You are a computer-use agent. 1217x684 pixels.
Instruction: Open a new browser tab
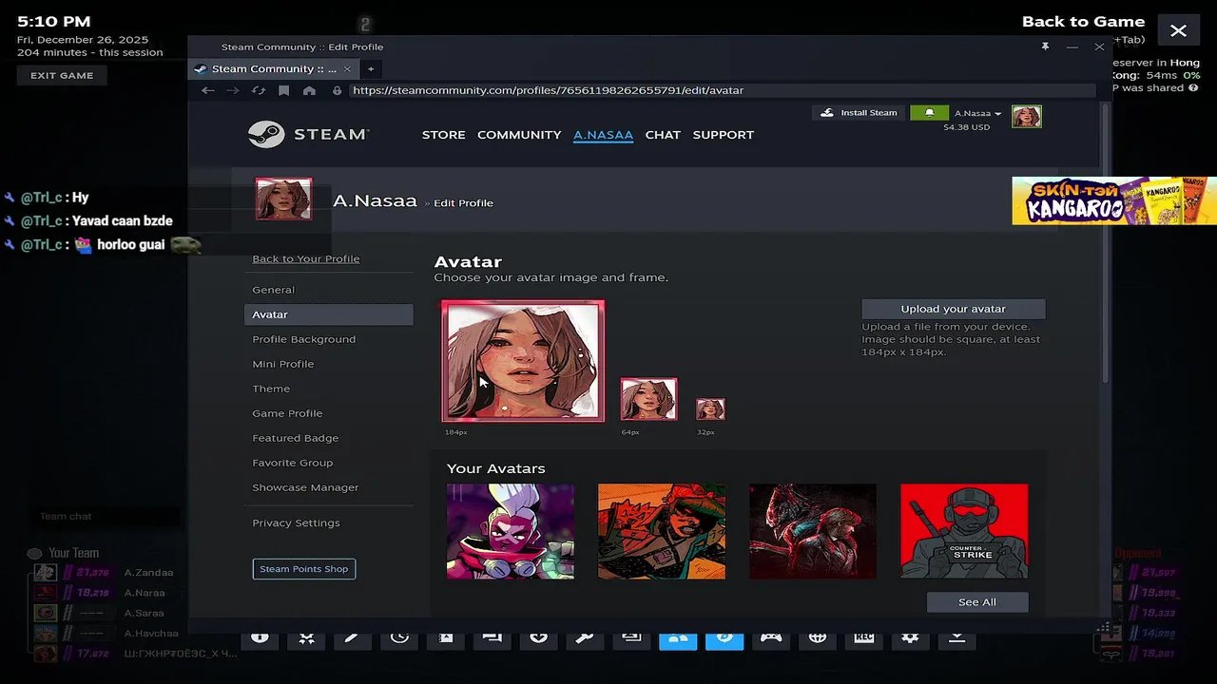point(371,68)
